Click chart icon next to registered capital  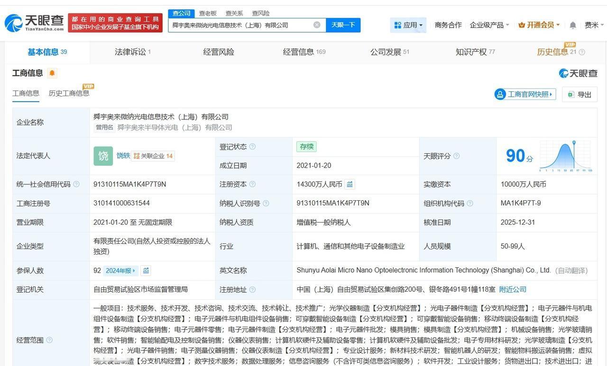[x=350, y=184]
